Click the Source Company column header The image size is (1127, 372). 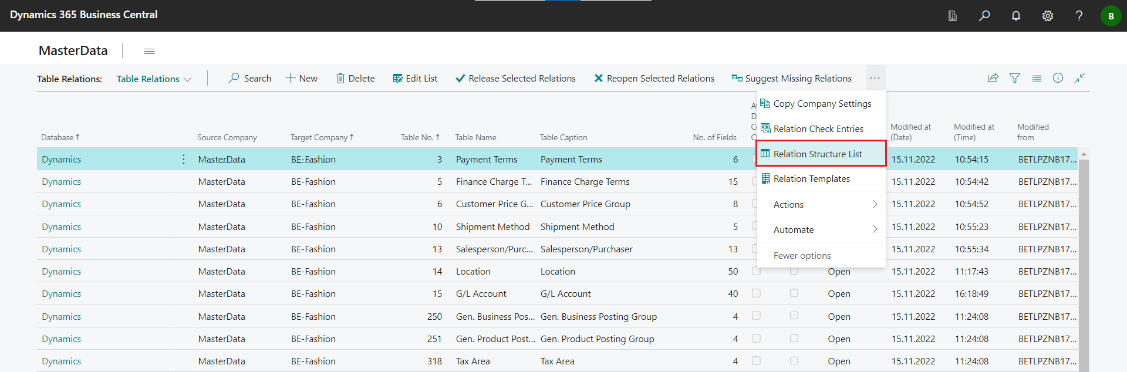227,137
